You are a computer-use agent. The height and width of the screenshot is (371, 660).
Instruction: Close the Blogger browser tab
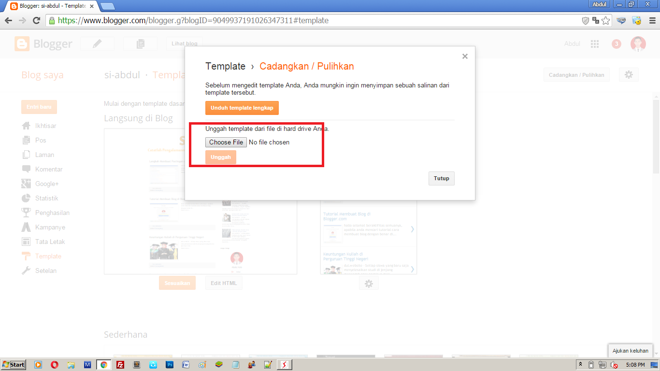[92, 6]
